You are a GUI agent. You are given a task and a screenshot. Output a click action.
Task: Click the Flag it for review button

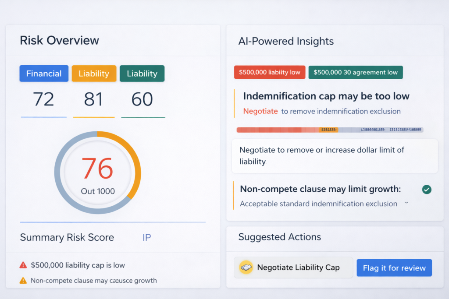394,268
